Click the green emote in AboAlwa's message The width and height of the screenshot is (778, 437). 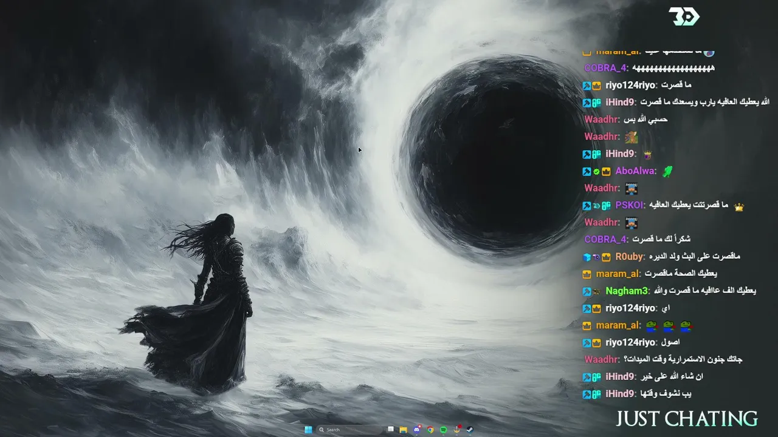coord(667,171)
